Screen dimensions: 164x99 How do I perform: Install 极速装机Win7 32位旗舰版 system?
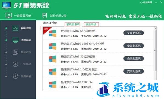click(x=134, y=59)
